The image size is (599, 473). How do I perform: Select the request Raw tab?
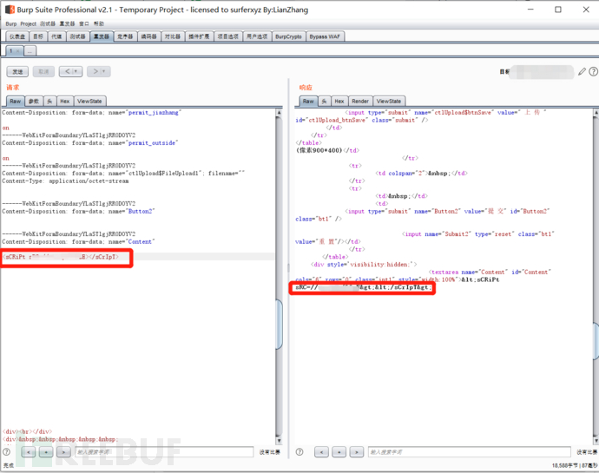[16, 102]
